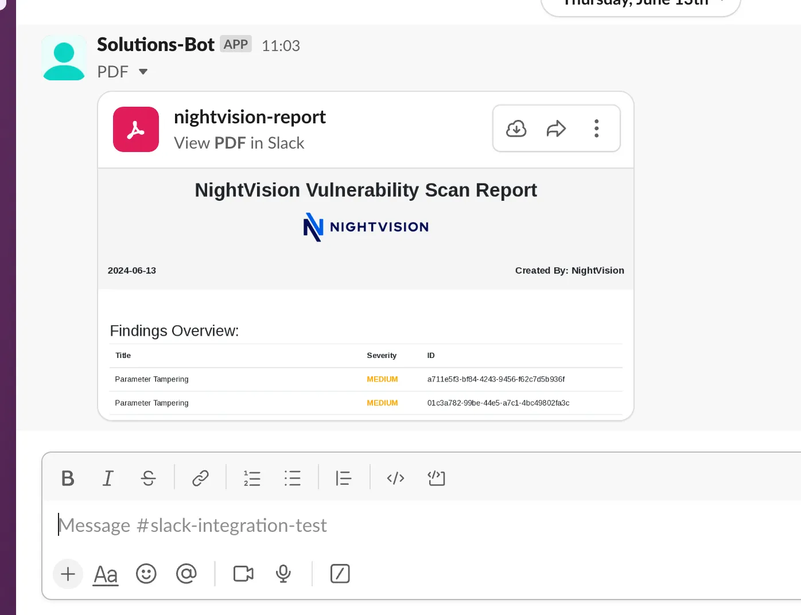Open Solutions-Bot sender name

(155, 45)
